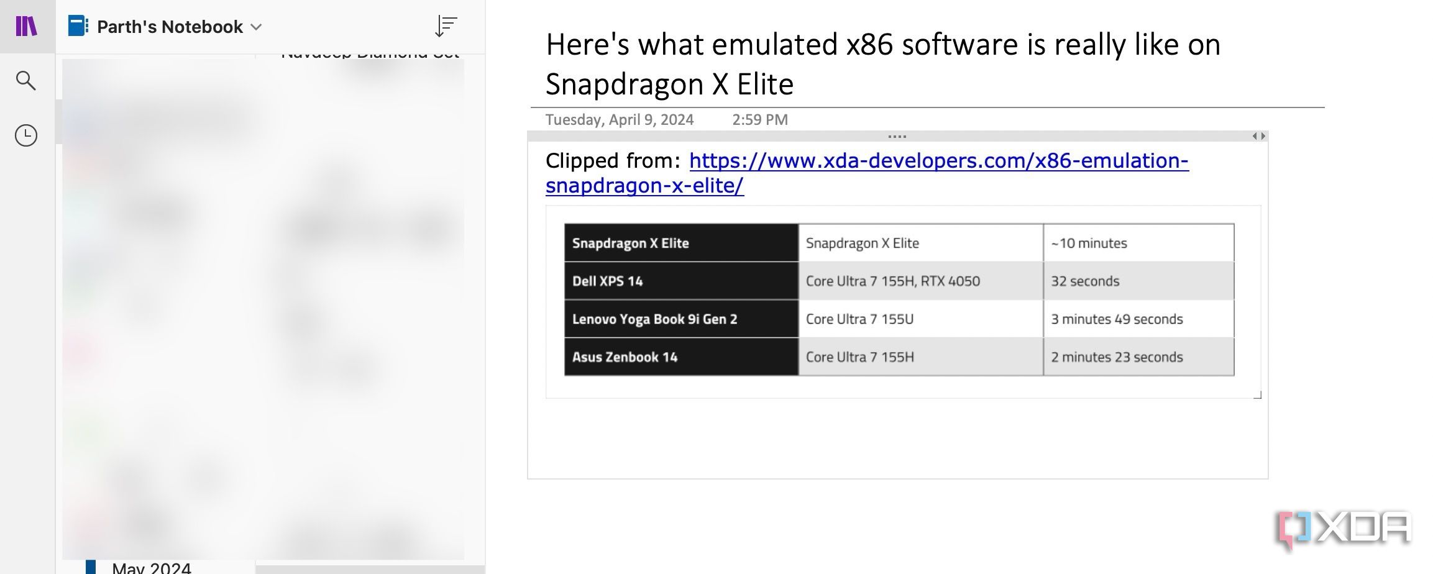
Task: Click the 'Clipped from:' label text
Action: (x=613, y=161)
